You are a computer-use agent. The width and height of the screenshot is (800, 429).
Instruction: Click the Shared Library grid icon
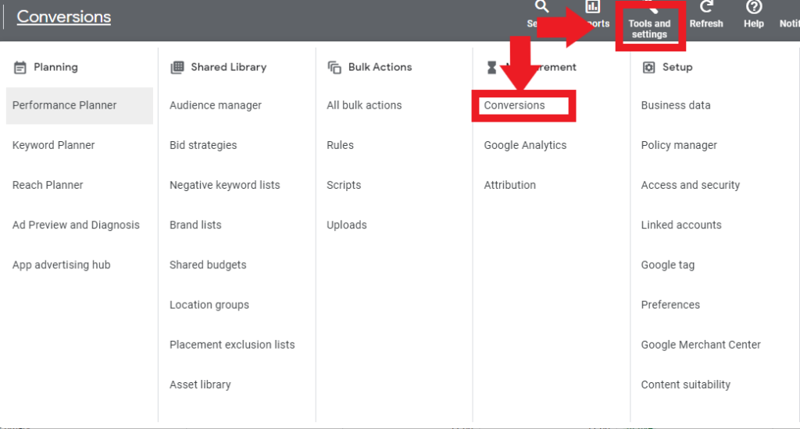[177, 68]
